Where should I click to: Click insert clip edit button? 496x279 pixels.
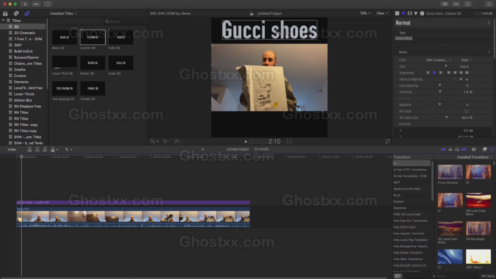(38, 149)
